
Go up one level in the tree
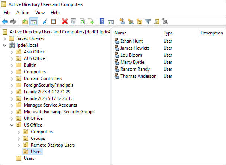pyautogui.click(x=25, y=22)
